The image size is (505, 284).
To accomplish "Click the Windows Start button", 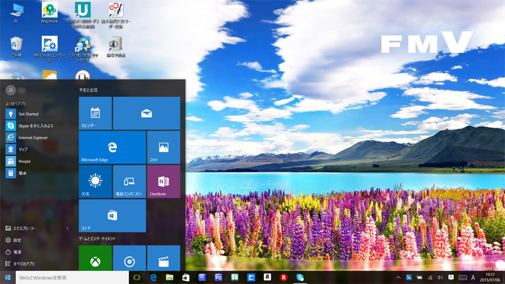I will tap(8, 277).
